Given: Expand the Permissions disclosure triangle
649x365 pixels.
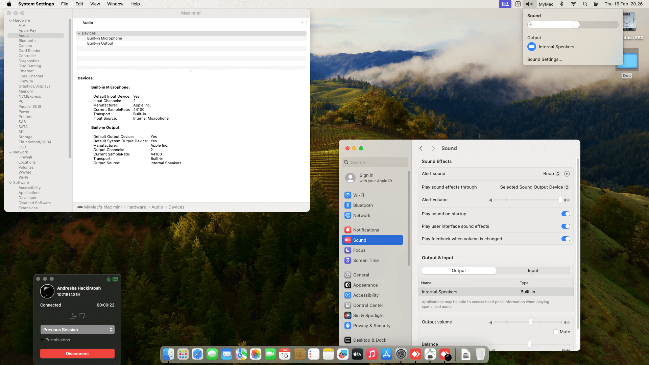Looking at the screenshot, I should coord(42,340).
